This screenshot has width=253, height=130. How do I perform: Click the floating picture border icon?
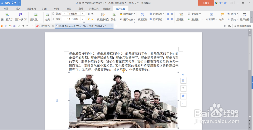pos(183,104)
